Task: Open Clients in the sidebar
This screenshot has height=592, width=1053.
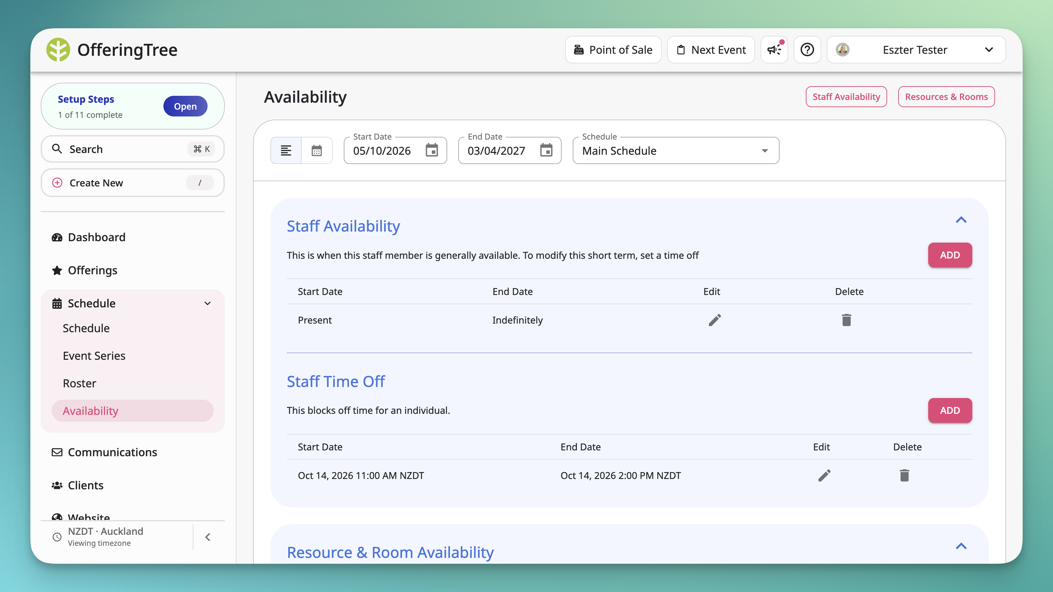Action: [132, 485]
